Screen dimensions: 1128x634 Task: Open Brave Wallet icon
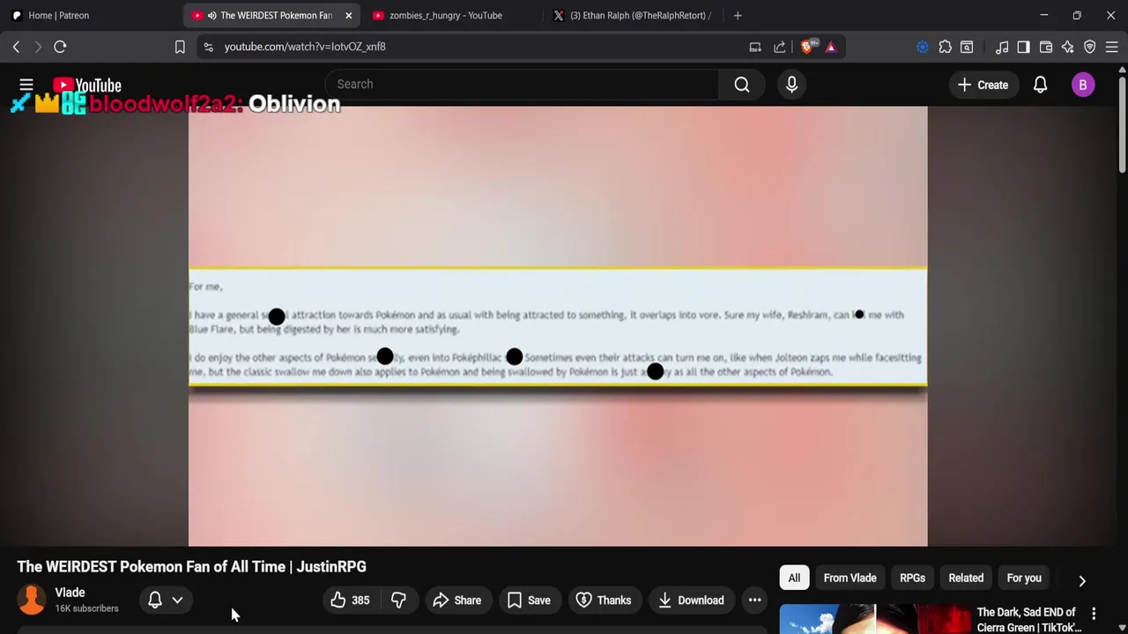1046,47
